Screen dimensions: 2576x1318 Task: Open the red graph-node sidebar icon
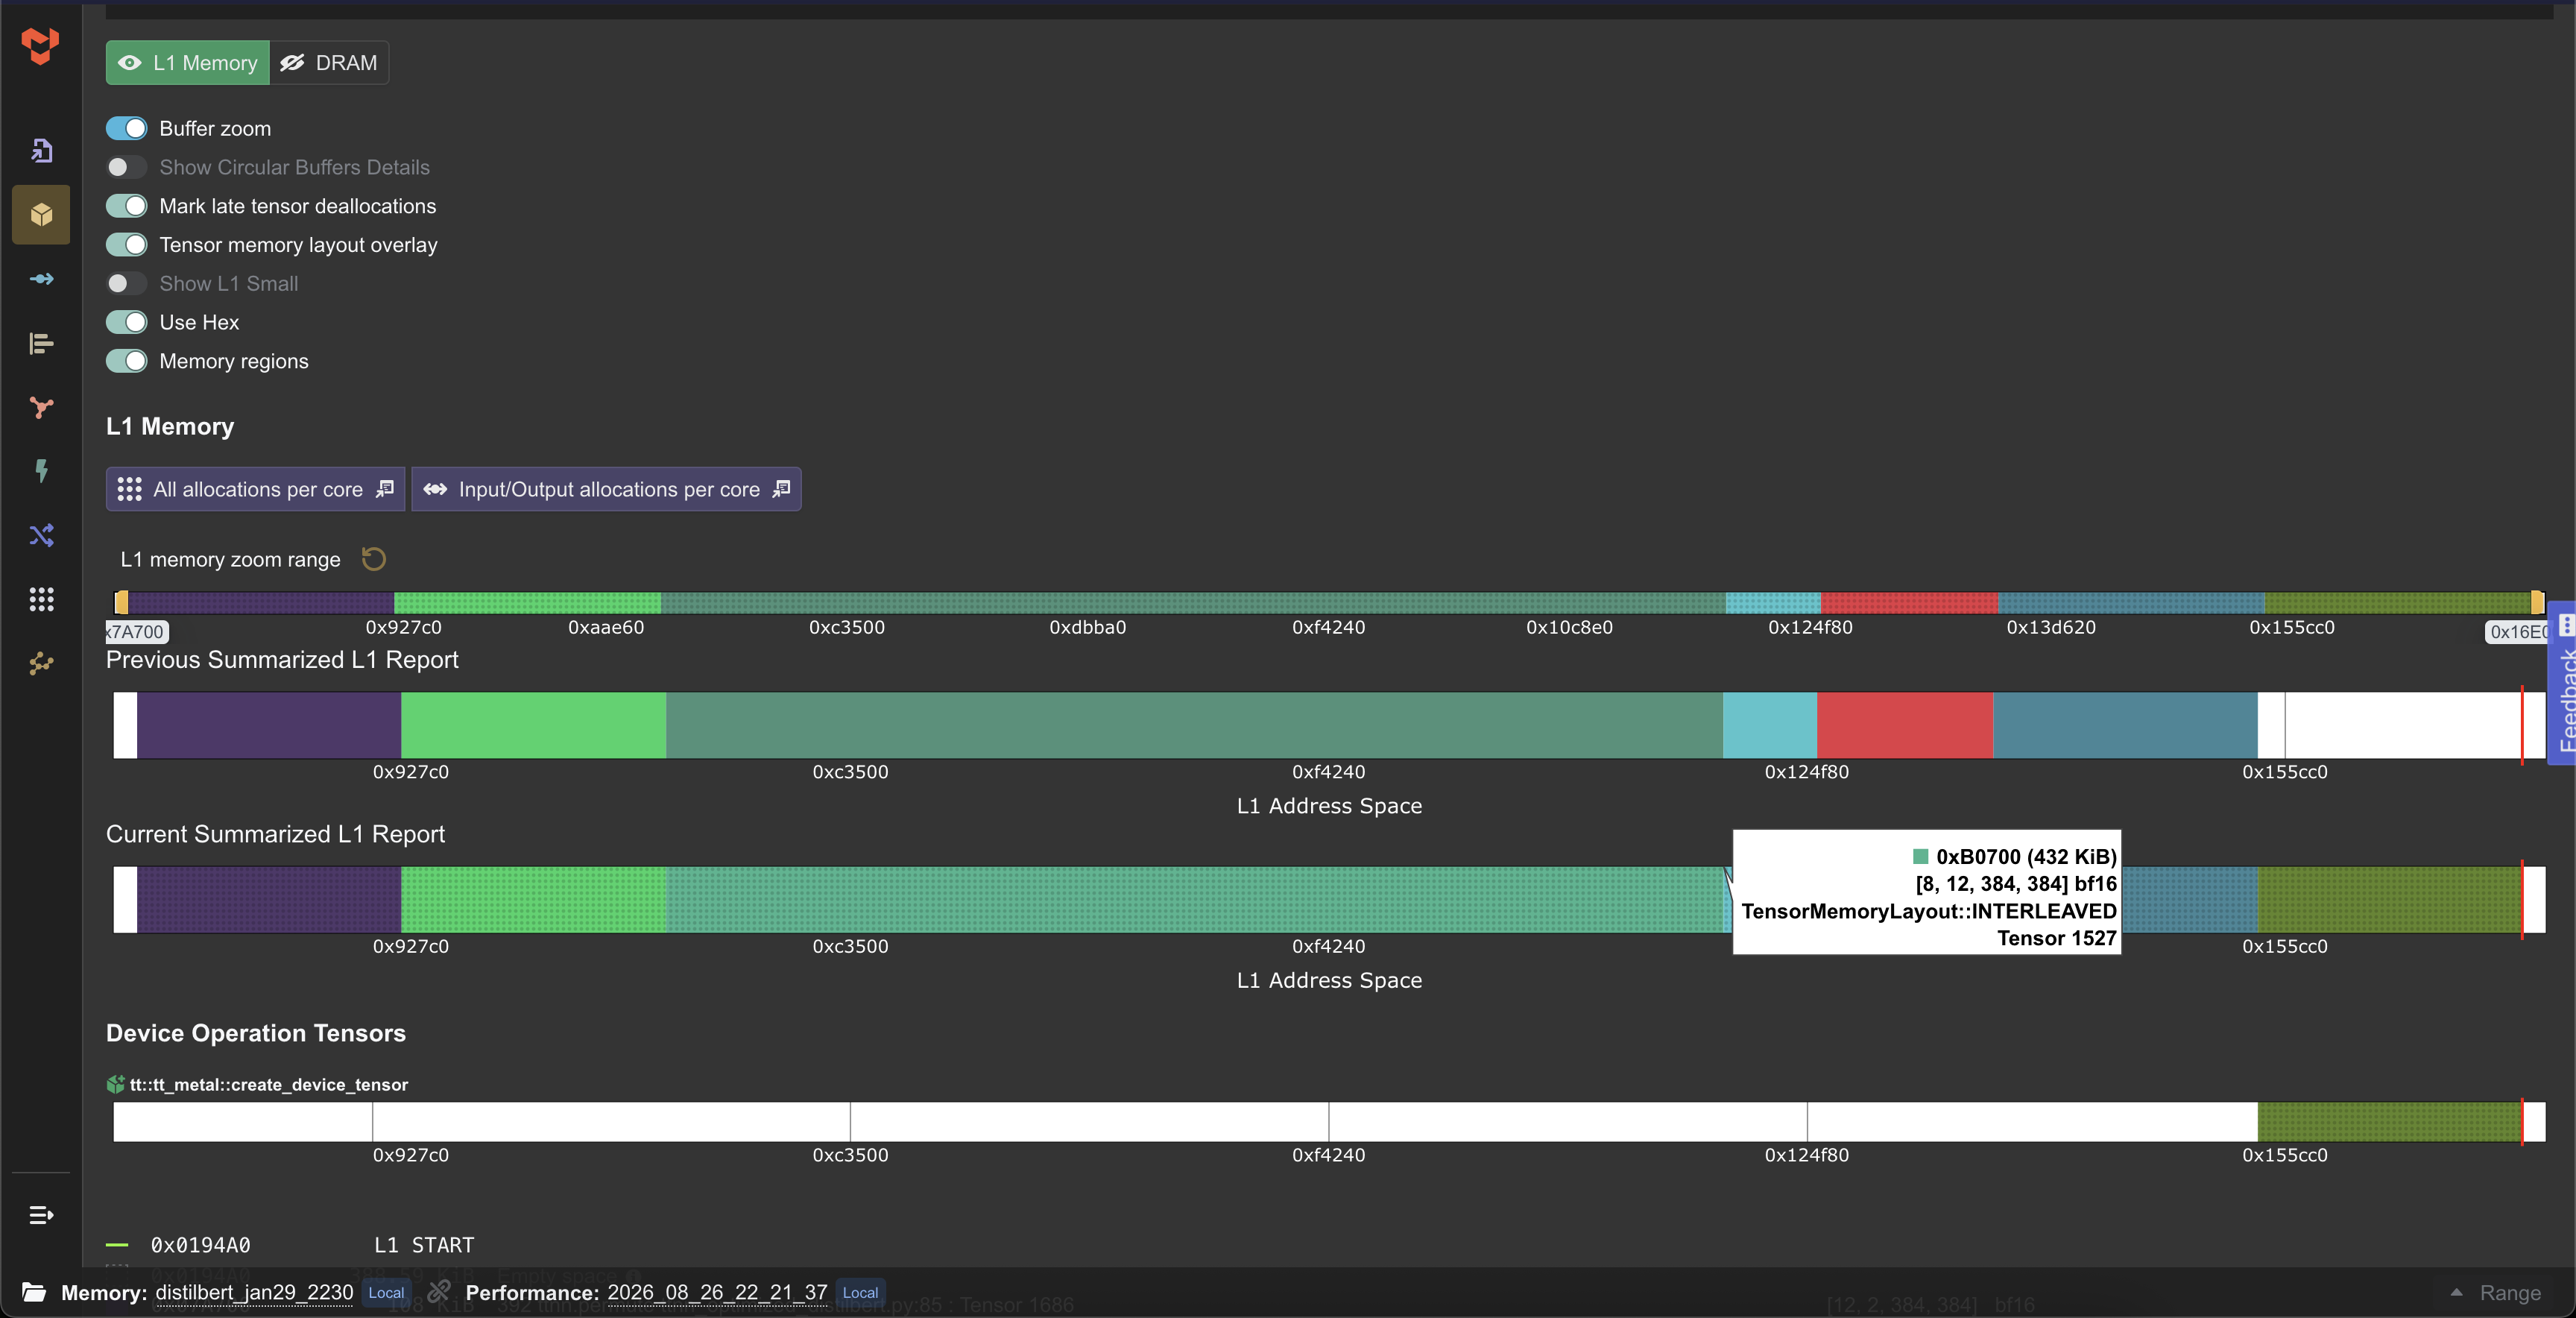[41, 407]
